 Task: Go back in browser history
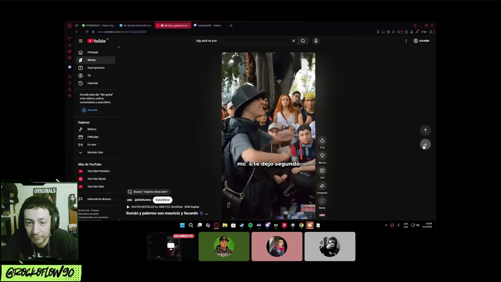[x=77, y=32]
